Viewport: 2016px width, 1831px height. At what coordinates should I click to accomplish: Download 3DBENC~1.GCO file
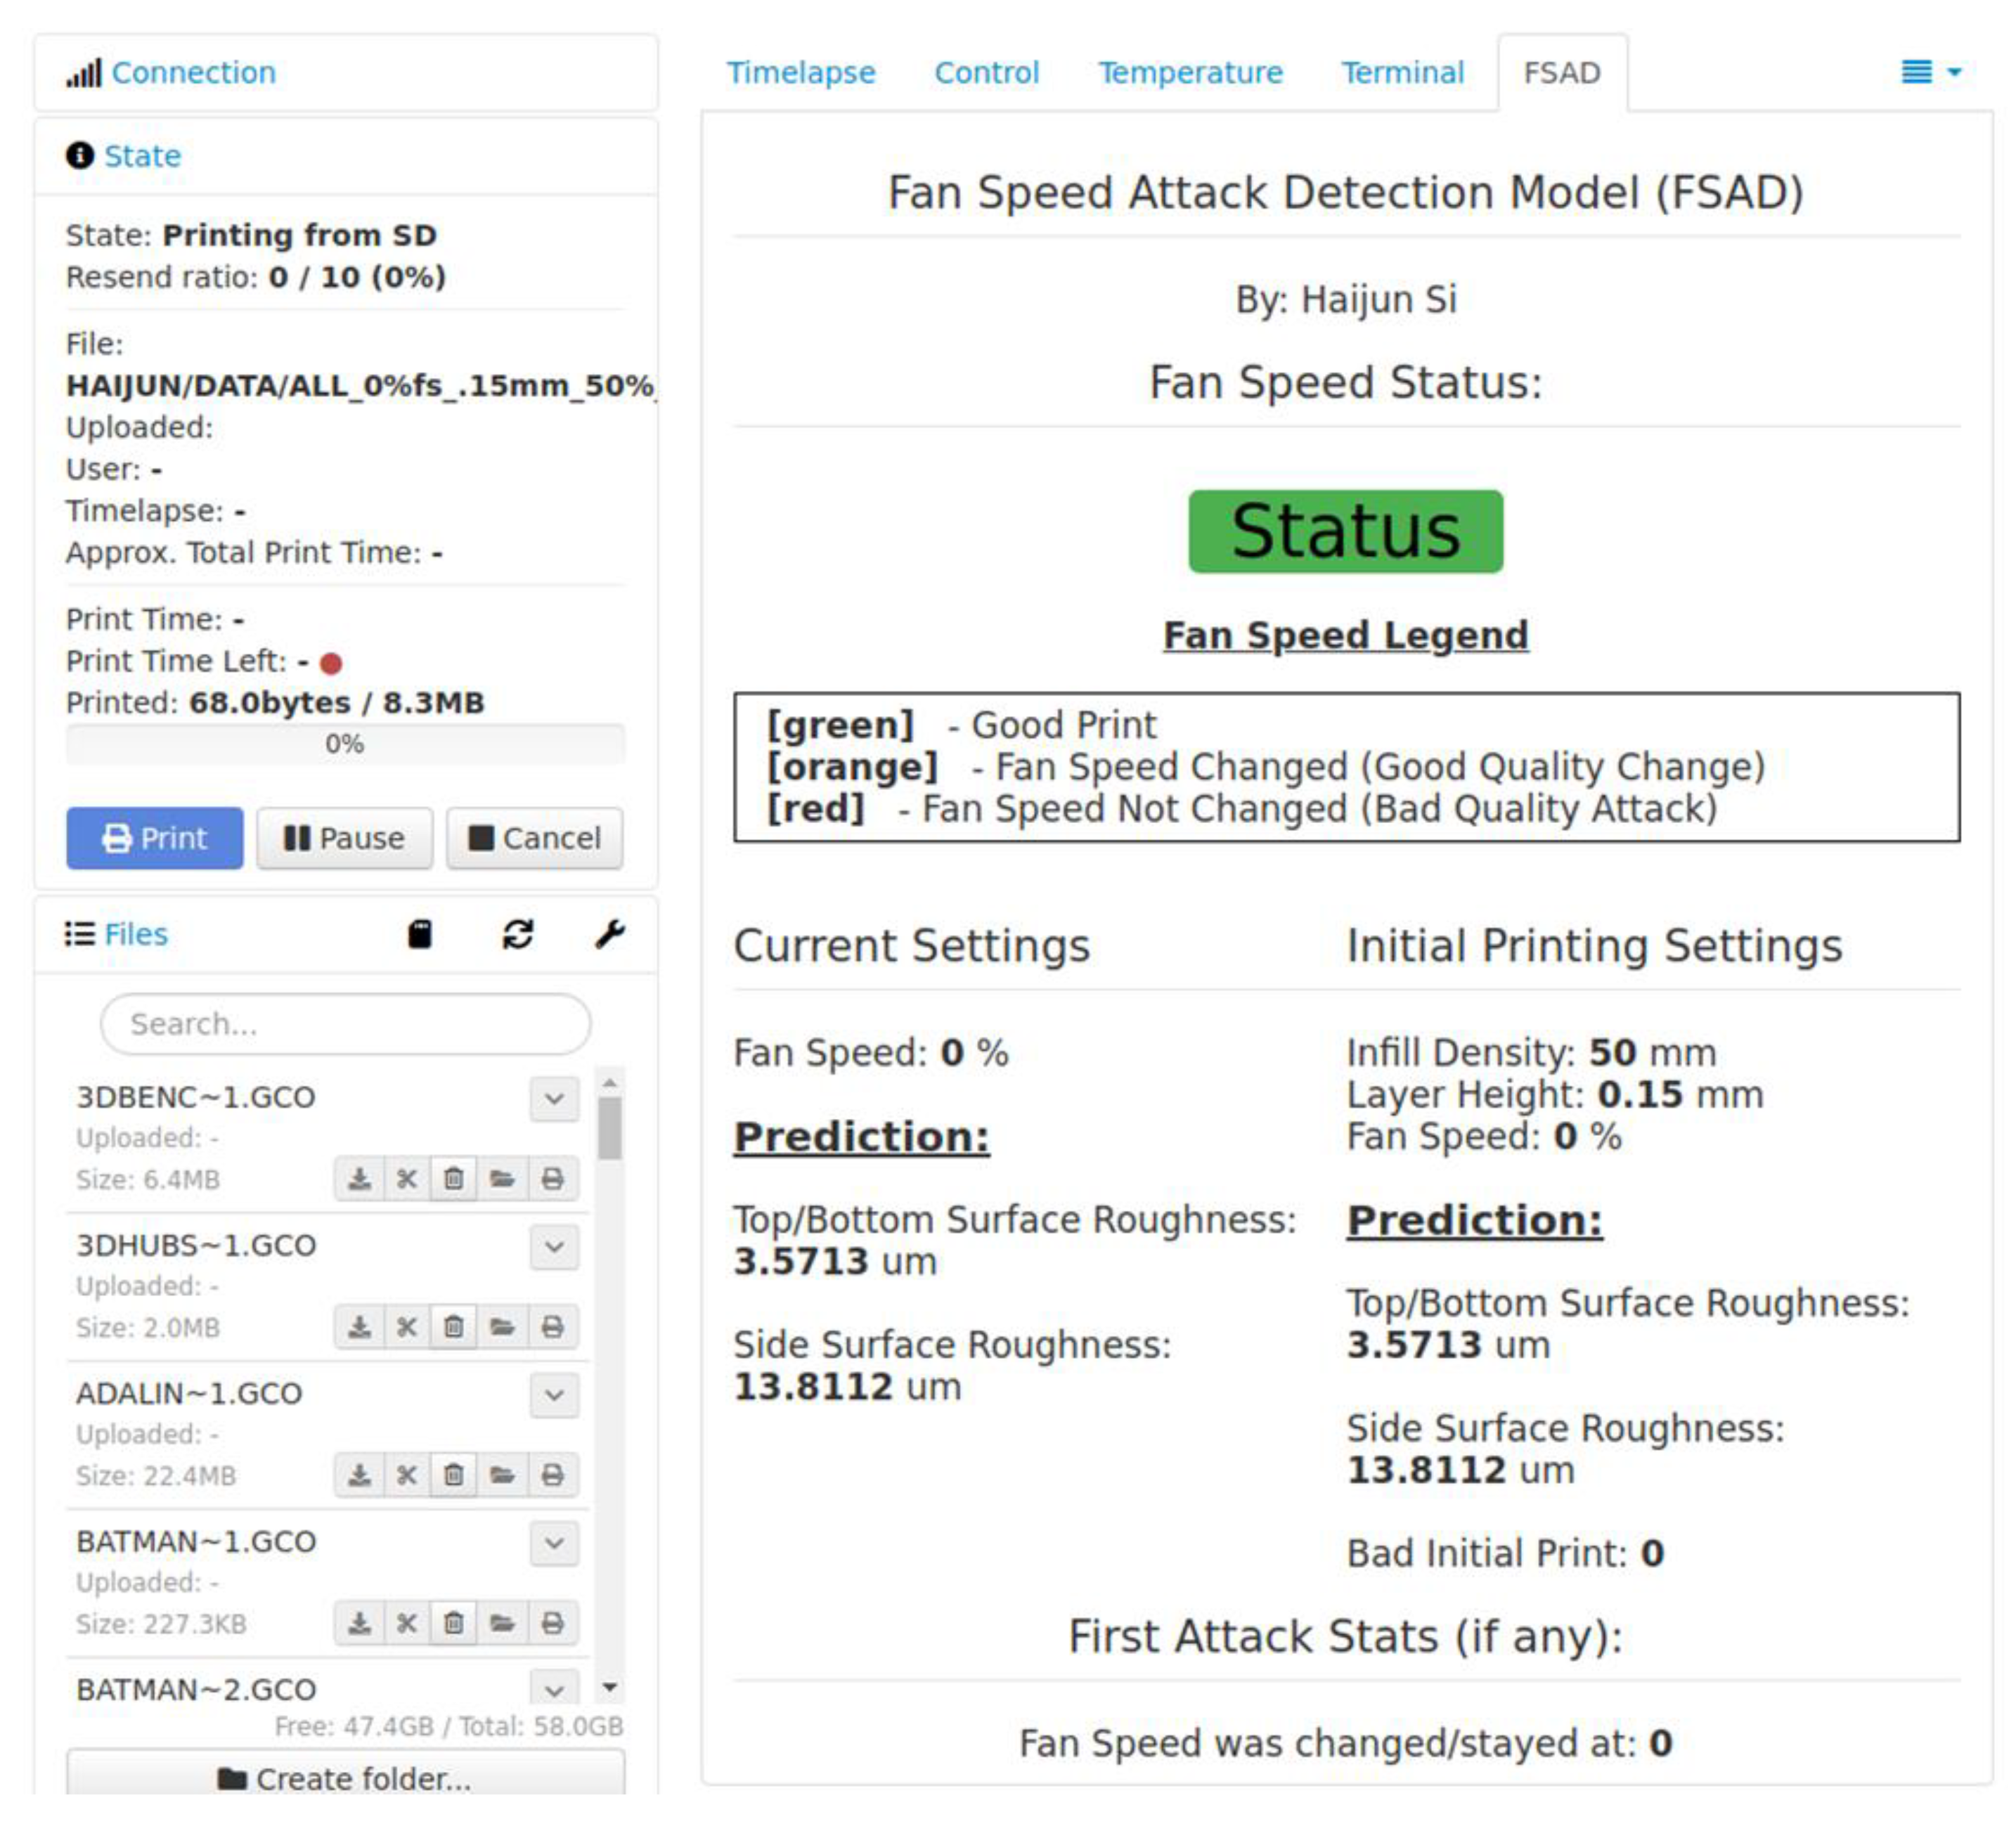(359, 1179)
